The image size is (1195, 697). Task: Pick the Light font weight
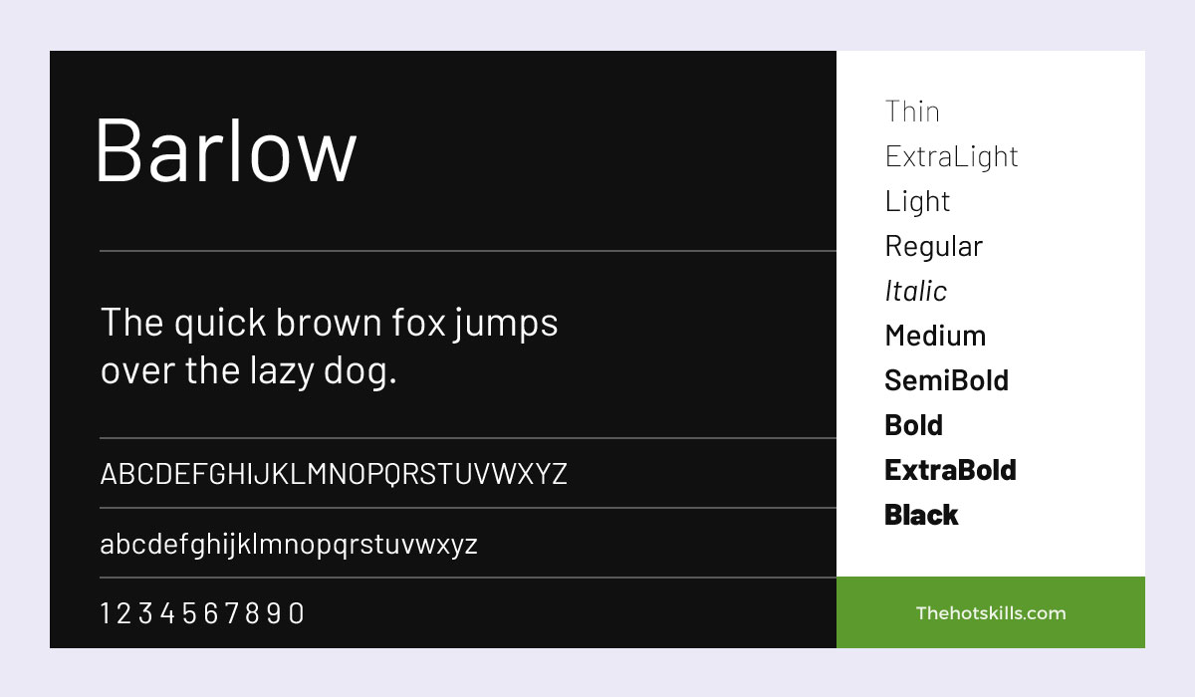[917, 201]
